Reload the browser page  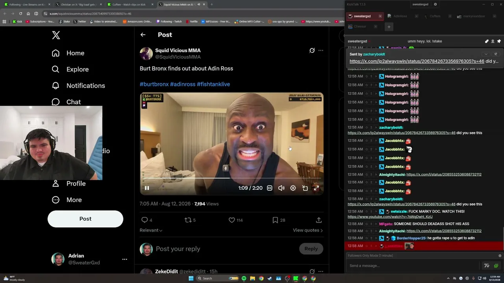20,13
